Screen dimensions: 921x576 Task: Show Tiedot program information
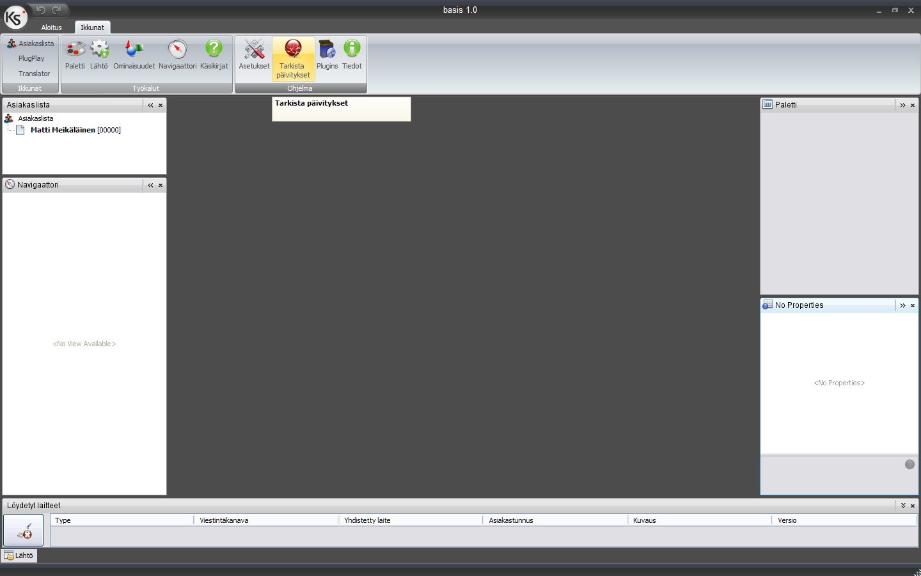[352, 55]
